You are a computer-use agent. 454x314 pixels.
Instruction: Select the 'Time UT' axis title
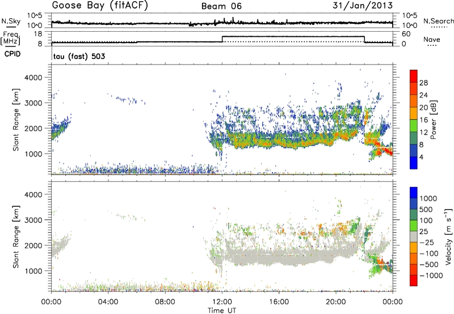pyautogui.click(x=222, y=311)
